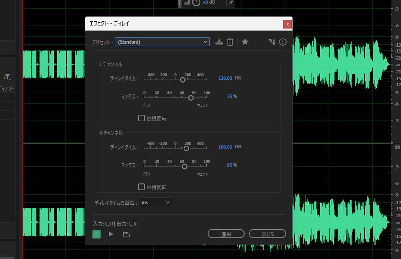Click the ドライ label under R channel mix
This screenshot has height=259, width=401.
pyautogui.click(x=147, y=174)
